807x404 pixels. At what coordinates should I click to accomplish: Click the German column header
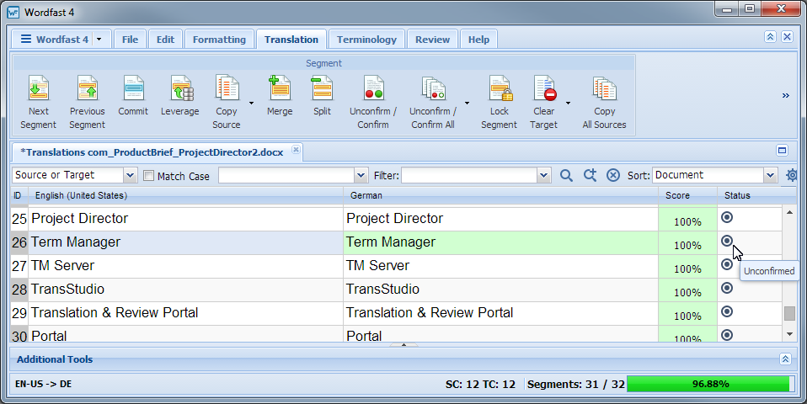click(500, 195)
